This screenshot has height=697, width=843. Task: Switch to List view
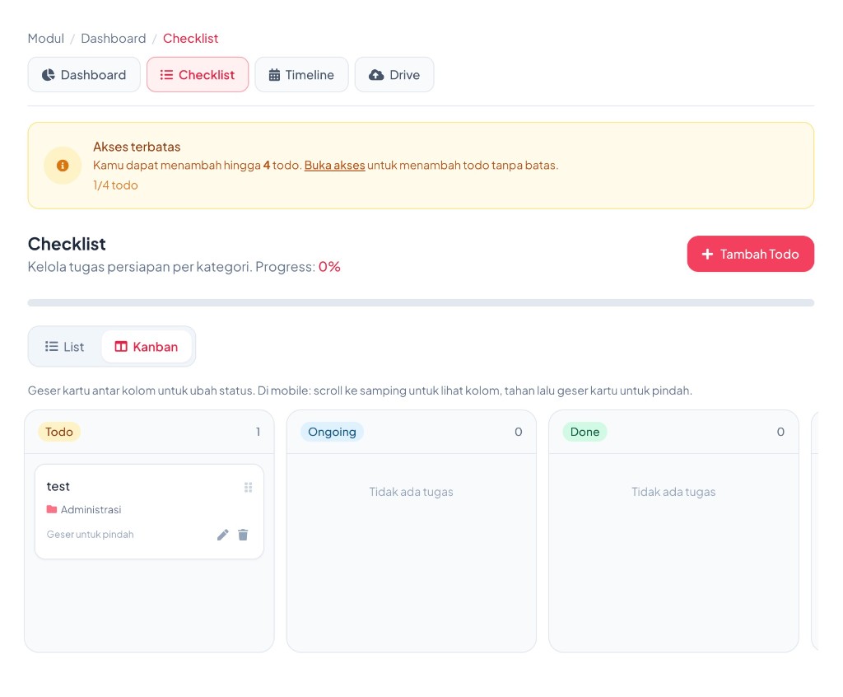(65, 347)
